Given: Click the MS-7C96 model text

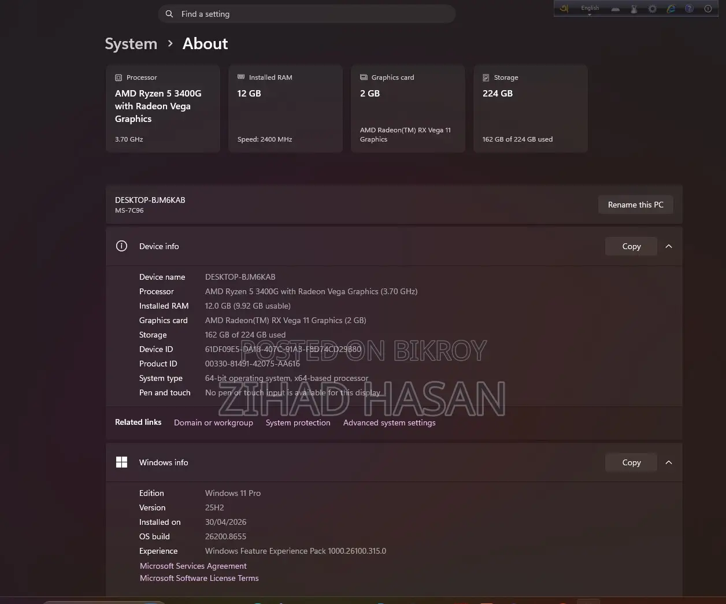Looking at the screenshot, I should 129,210.
